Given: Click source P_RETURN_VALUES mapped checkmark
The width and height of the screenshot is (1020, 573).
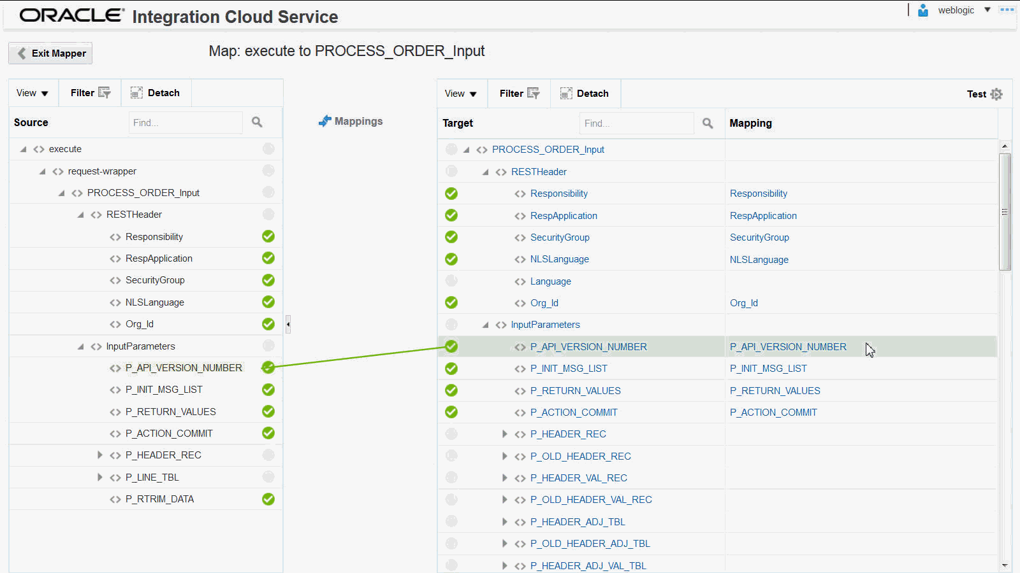Looking at the screenshot, I should pyautogui.click(x=268, y=411).
